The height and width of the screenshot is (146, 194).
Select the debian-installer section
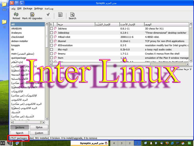point(28,41)
